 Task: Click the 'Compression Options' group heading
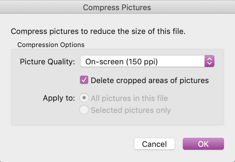coord(51,45)
